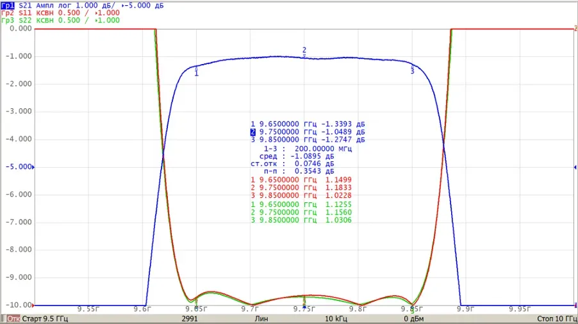
Task: Click marker 3 on the blue S21 trace
Action: pos(412,70)
